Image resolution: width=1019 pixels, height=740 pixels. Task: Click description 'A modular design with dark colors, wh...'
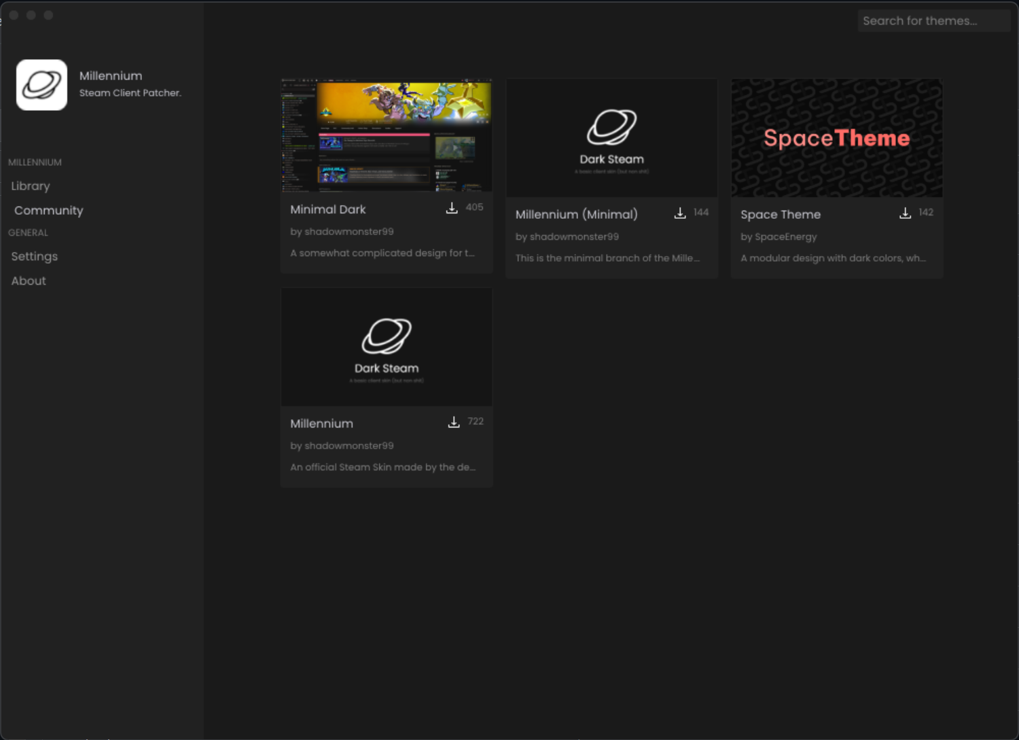(833, 258)
